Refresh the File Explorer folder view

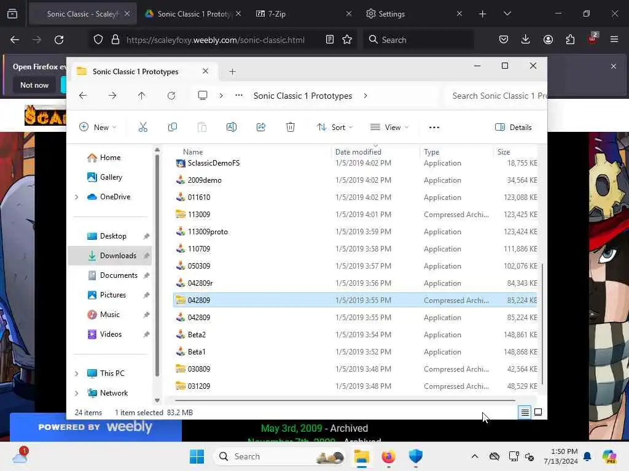tap(171, 96)
